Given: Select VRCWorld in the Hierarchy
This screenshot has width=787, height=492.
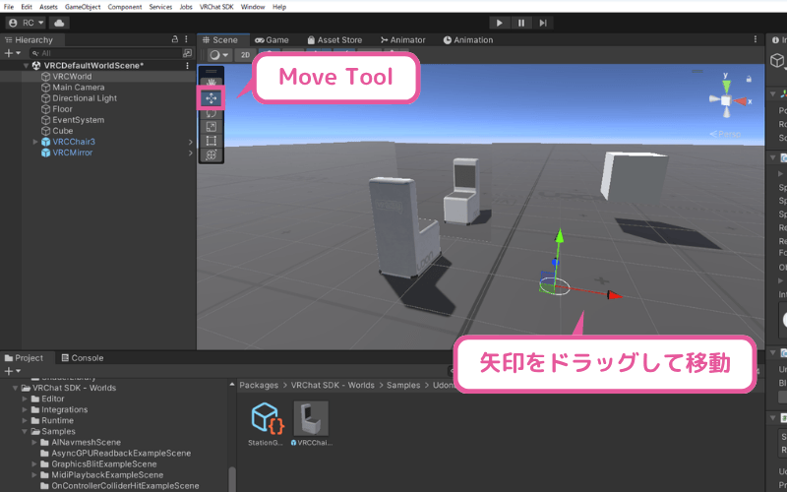Looking at the screenshot, I should point(72,77).
